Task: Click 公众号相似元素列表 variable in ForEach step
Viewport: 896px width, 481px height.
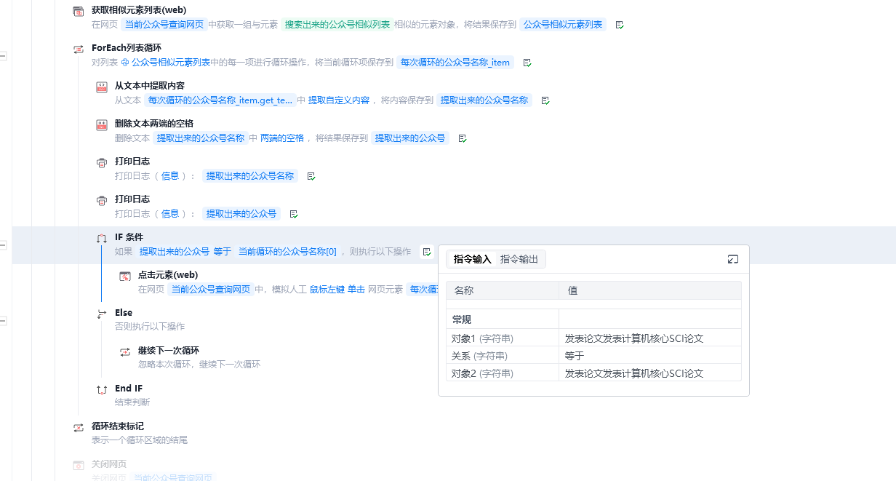Action: coord(166,63)
